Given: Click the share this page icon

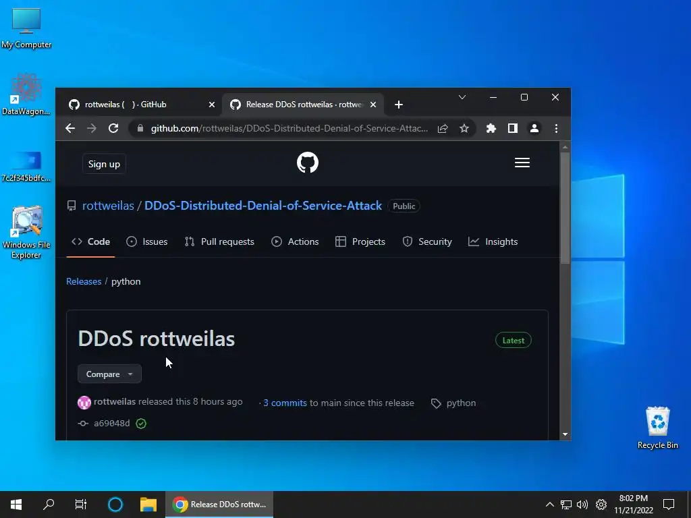Looking at the screenshot, I should [443, 128].
